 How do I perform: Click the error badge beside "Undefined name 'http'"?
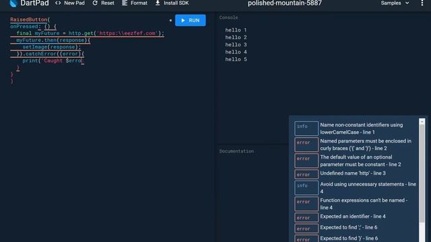pos(306,174)
